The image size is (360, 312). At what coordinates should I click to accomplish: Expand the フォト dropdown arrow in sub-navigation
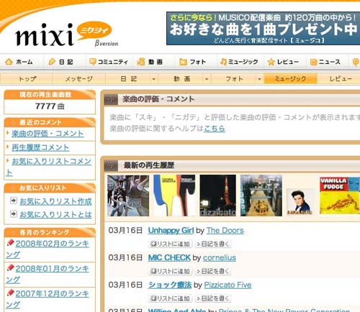259,79
